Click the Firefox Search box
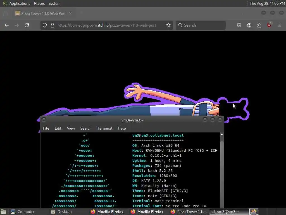This screenshot has width=286, height=215. [201, 25]
